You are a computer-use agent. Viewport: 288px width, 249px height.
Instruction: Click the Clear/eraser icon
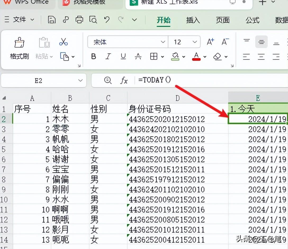[x=218, y=57]
